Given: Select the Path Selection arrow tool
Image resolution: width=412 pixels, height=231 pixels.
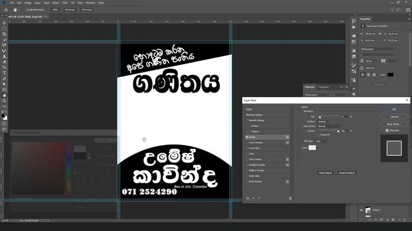Looking at the screenshot, I should click(5, 84).
